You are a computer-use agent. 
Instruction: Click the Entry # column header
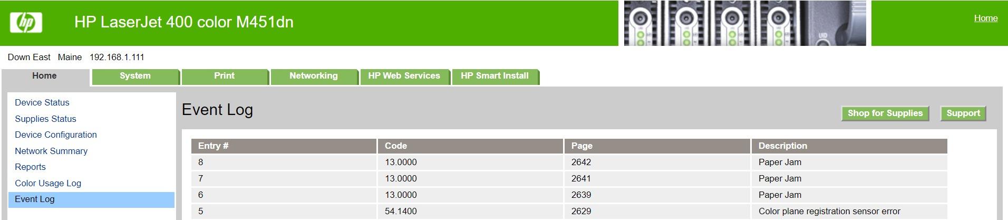tap(284, 146)
